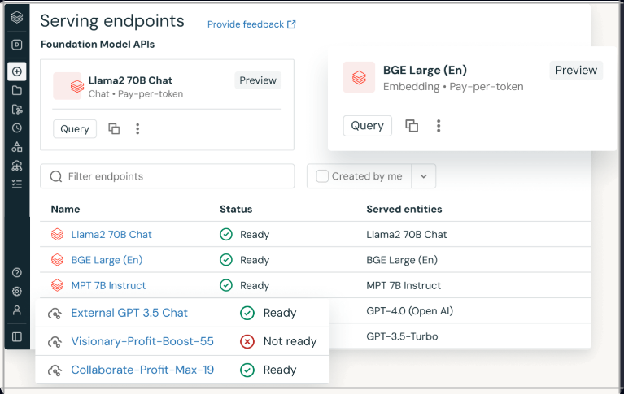Select the Visionary-Profit-Boost-55 endpoint

pyautogui.click(x=142, y=341)
